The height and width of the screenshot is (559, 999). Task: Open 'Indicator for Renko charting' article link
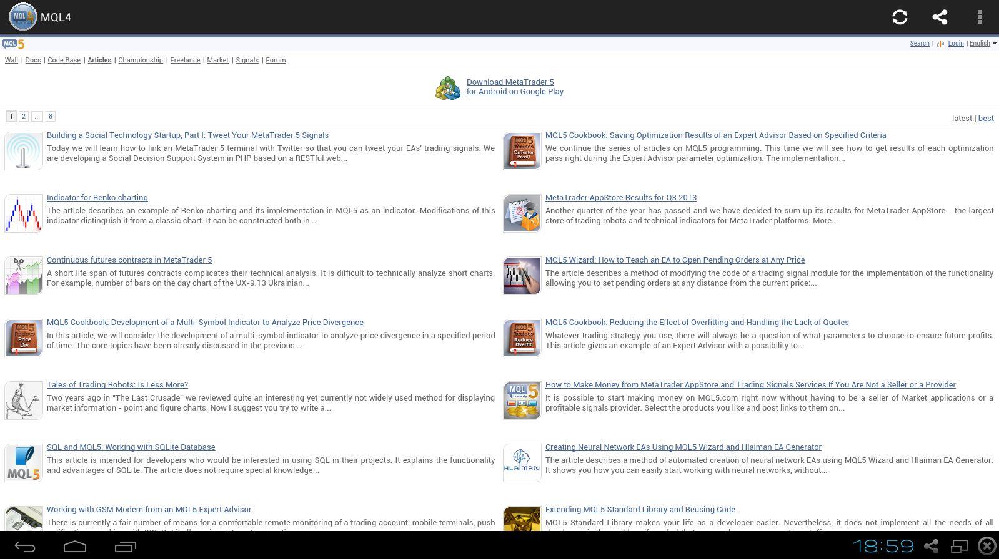tap(97, 197)
